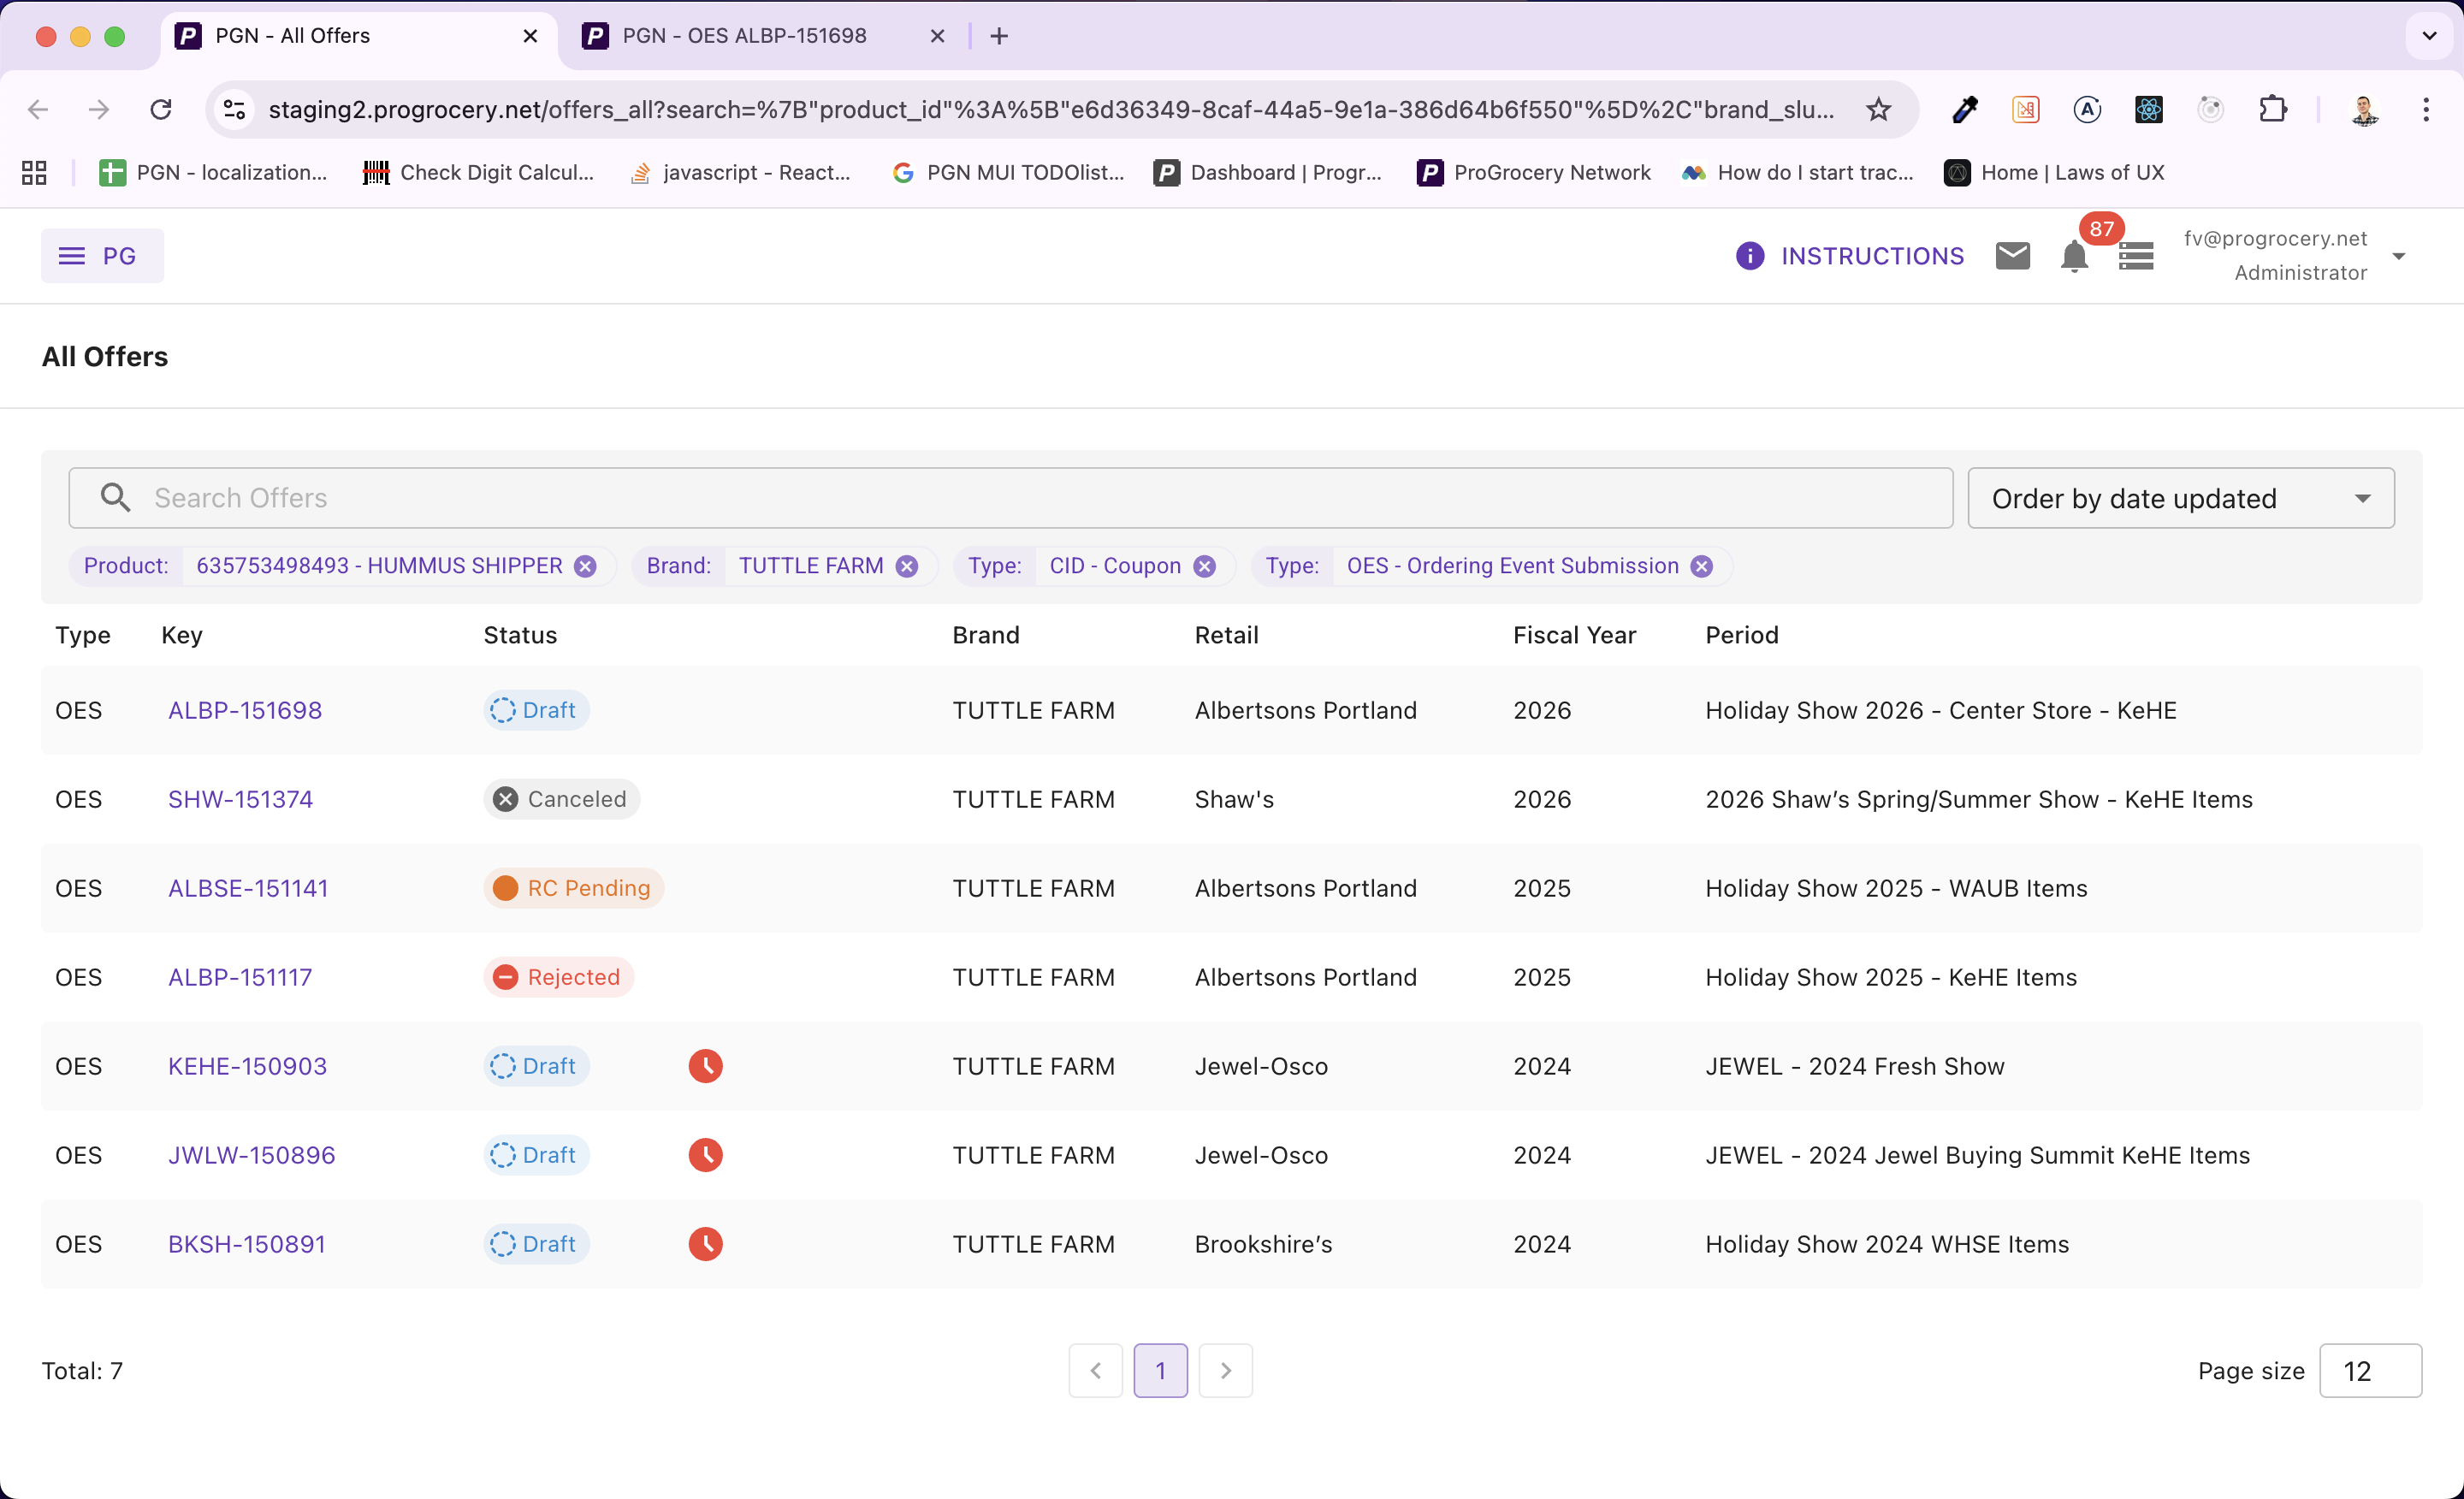The width and height of the screenshot is (2464, 1499).
Task: Bookmark page with star icon
Action: (1878, 109)
